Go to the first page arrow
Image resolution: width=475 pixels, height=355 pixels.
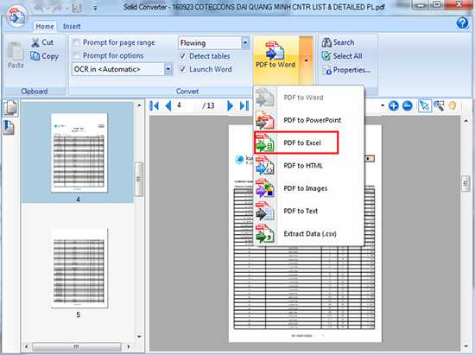point(155,105)
